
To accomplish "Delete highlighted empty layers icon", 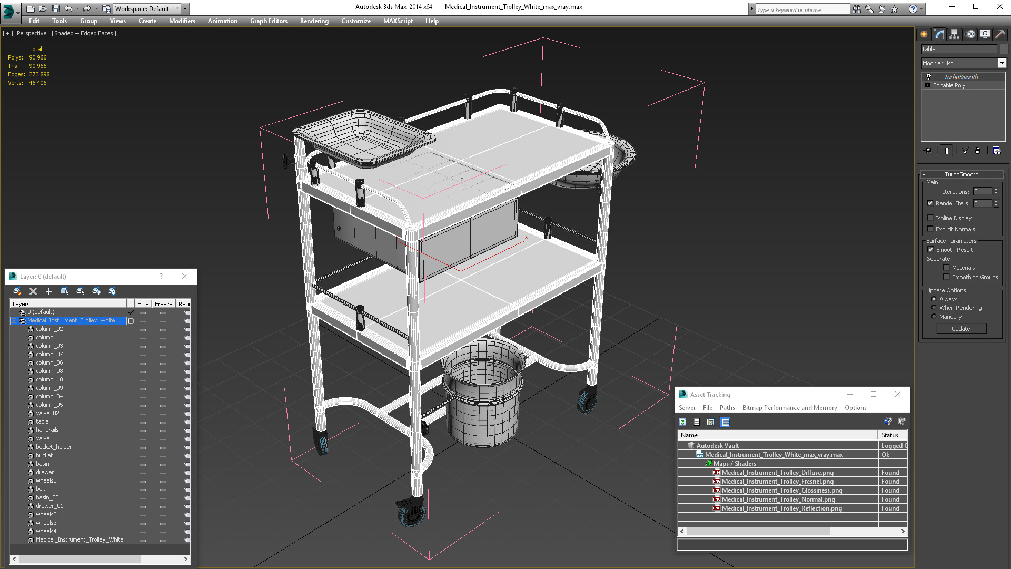I will tap(33, 291).
